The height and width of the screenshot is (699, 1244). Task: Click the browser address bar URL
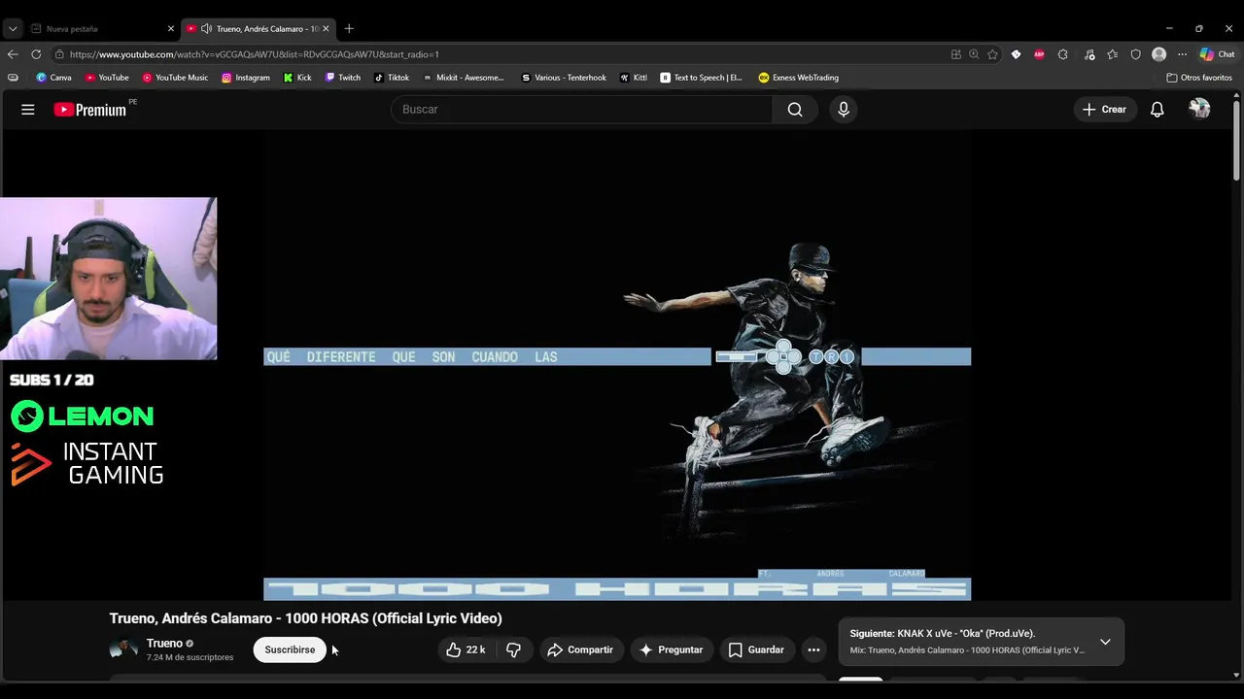point(255,54)
